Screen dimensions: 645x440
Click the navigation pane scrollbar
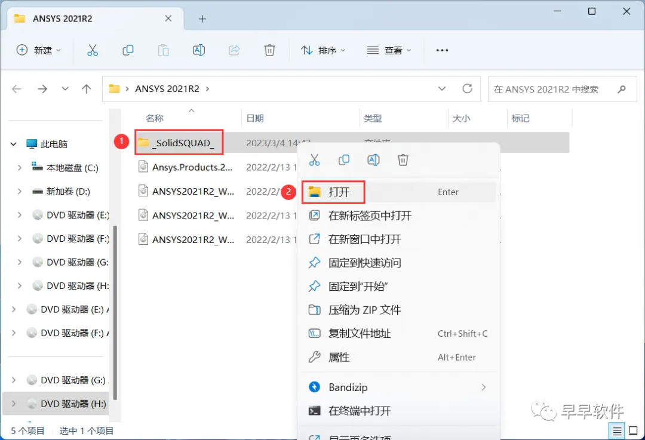coord(115,312)
